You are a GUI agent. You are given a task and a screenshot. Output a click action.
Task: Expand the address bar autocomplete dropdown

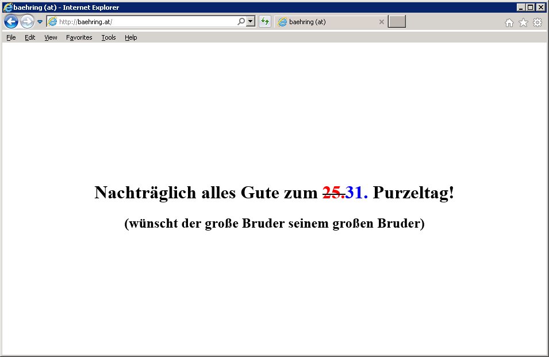coord(251,22)
